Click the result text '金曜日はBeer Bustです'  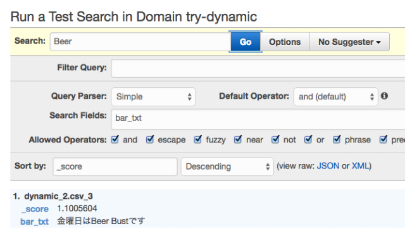coord(101,221)
